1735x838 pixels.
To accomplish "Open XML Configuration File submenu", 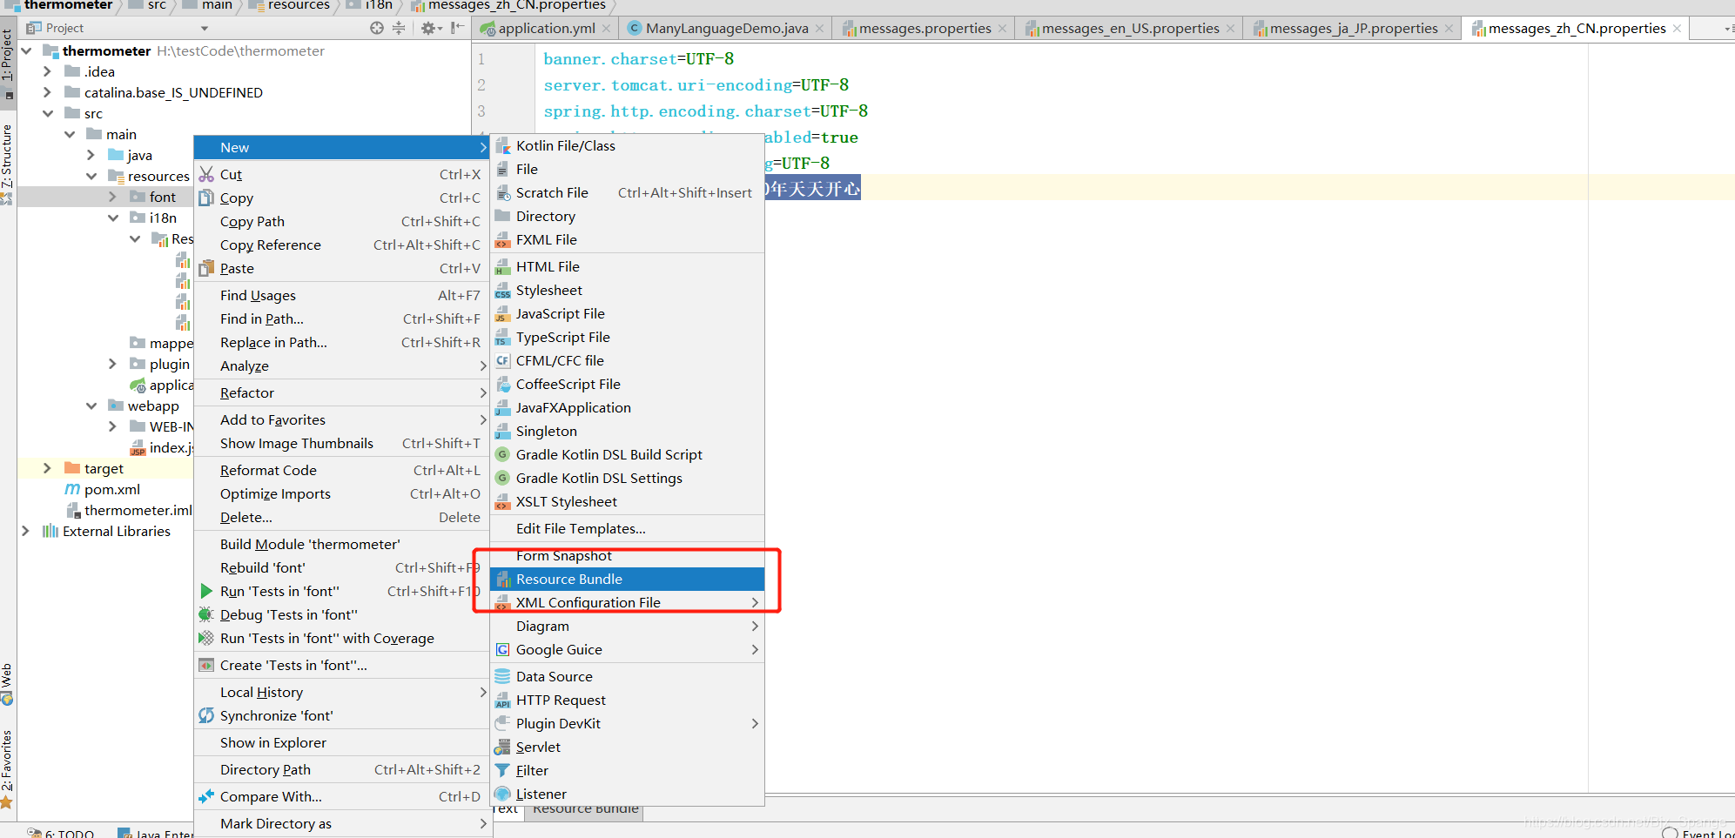I will click(x=628, y=602).
